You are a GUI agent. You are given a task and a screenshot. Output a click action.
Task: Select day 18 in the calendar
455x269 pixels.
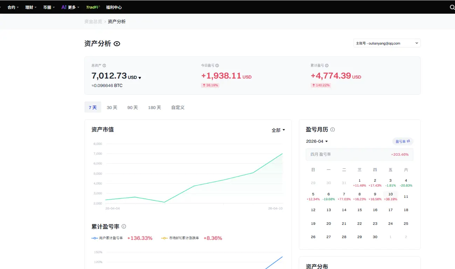406,210
